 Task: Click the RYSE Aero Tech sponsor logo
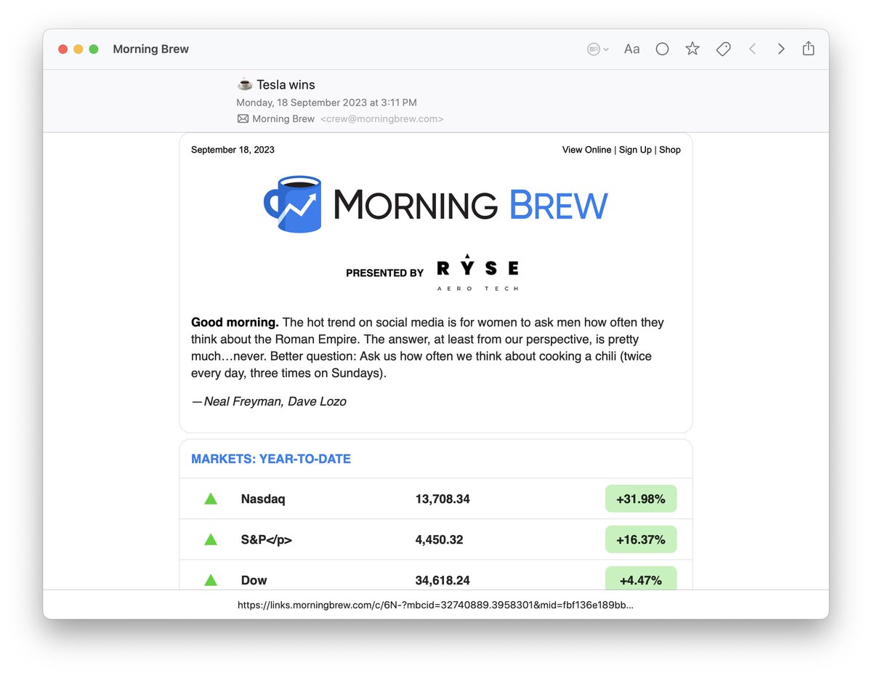(477, 273)
